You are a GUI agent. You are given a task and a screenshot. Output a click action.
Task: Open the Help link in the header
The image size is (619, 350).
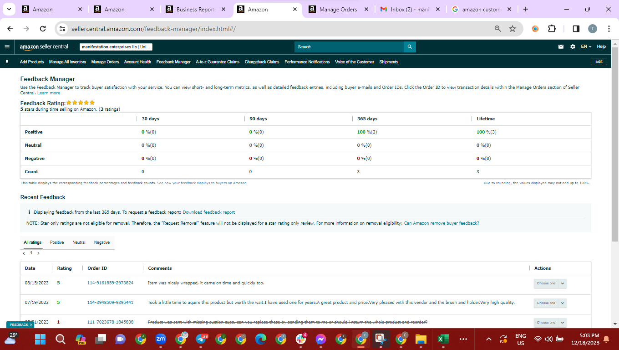click(x=601, y=46)
